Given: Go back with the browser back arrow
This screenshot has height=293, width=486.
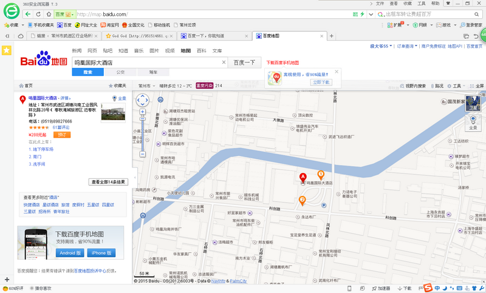Looking at the screenshot, I should 28,14.
